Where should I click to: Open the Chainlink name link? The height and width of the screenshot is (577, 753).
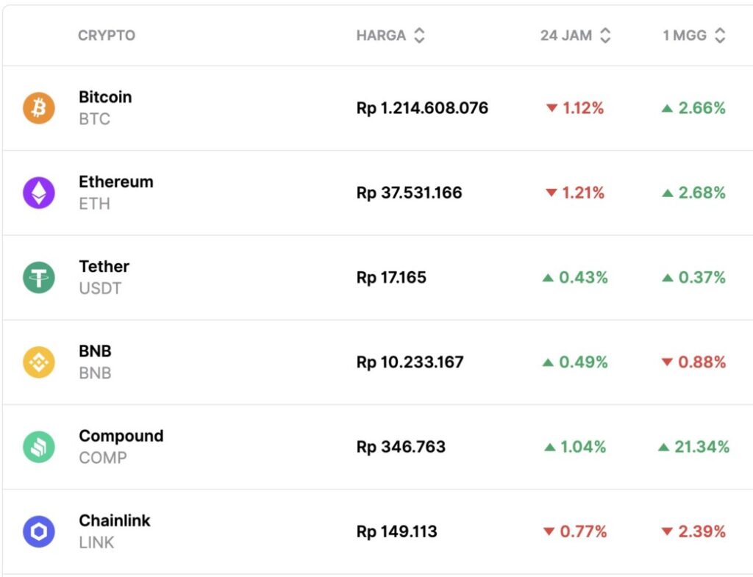(x=115, y=520)
